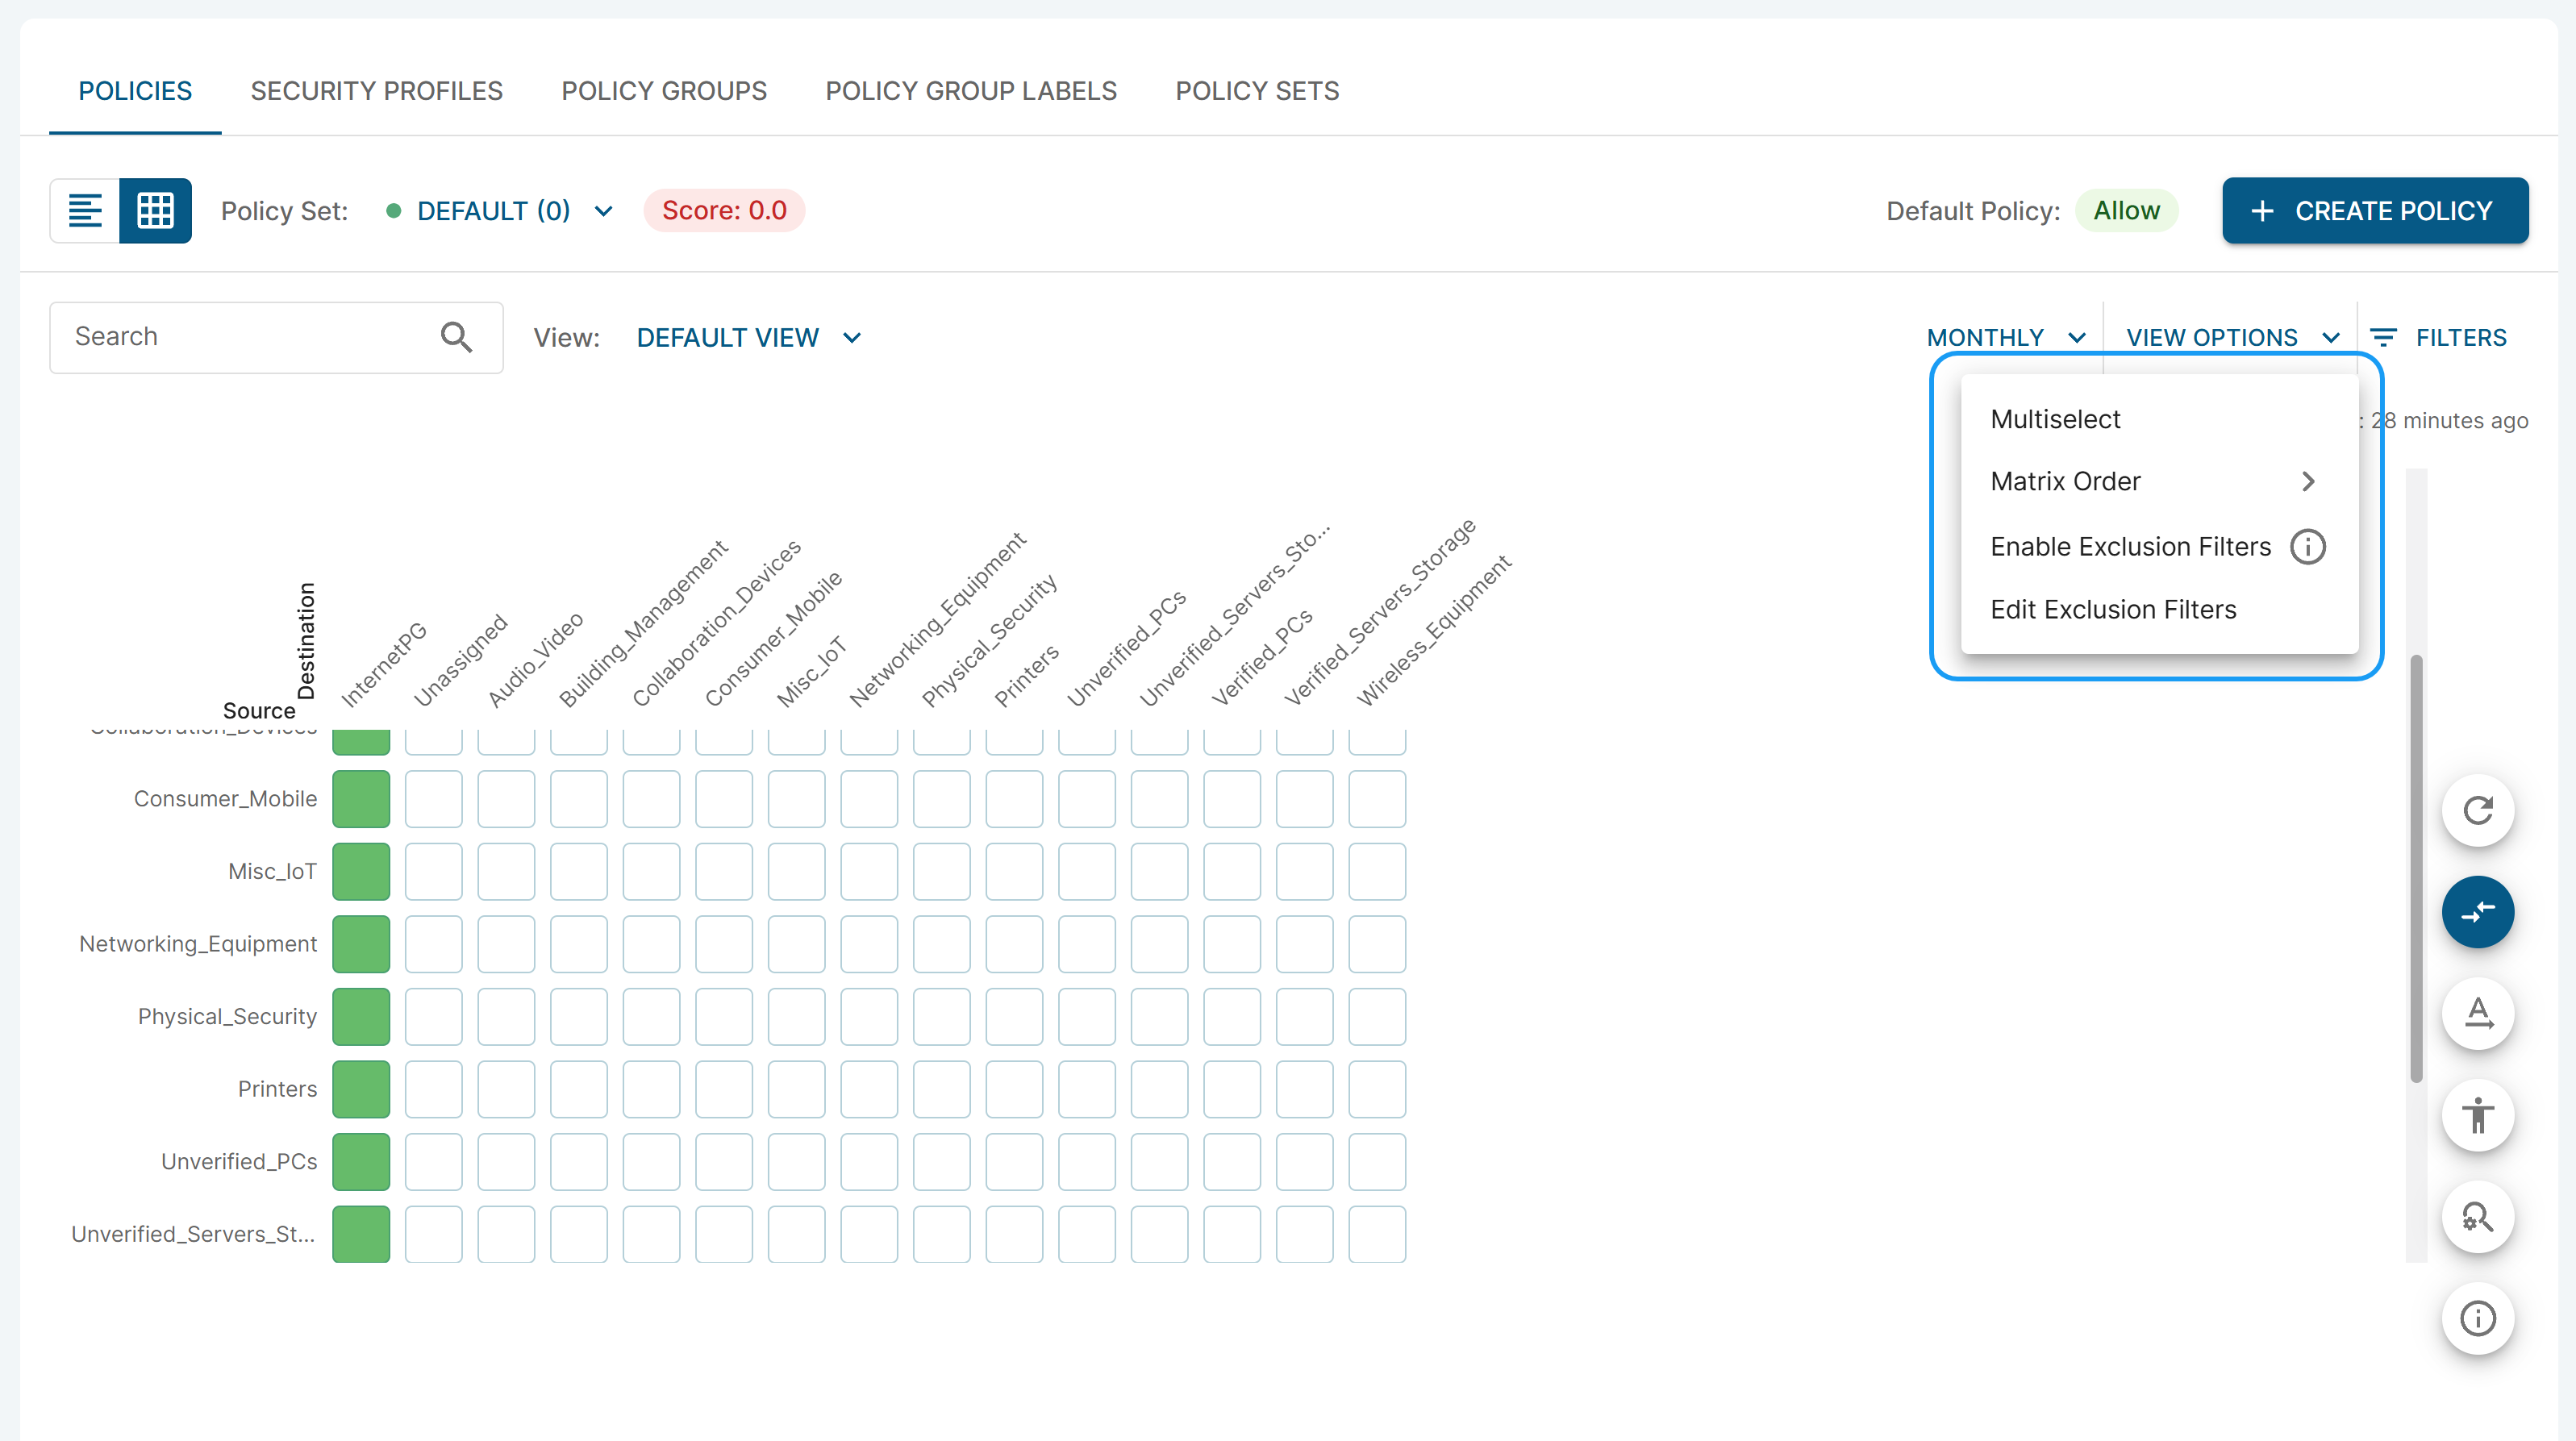Click the accessibility figure floating button
2576x1441 pixels.
point(2477,1115)
